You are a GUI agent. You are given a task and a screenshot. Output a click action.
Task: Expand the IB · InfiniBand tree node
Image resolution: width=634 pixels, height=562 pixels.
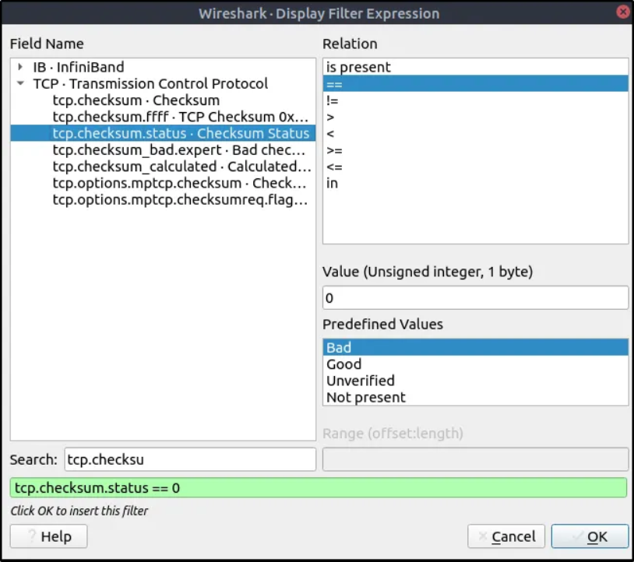(x=20, y=67)
